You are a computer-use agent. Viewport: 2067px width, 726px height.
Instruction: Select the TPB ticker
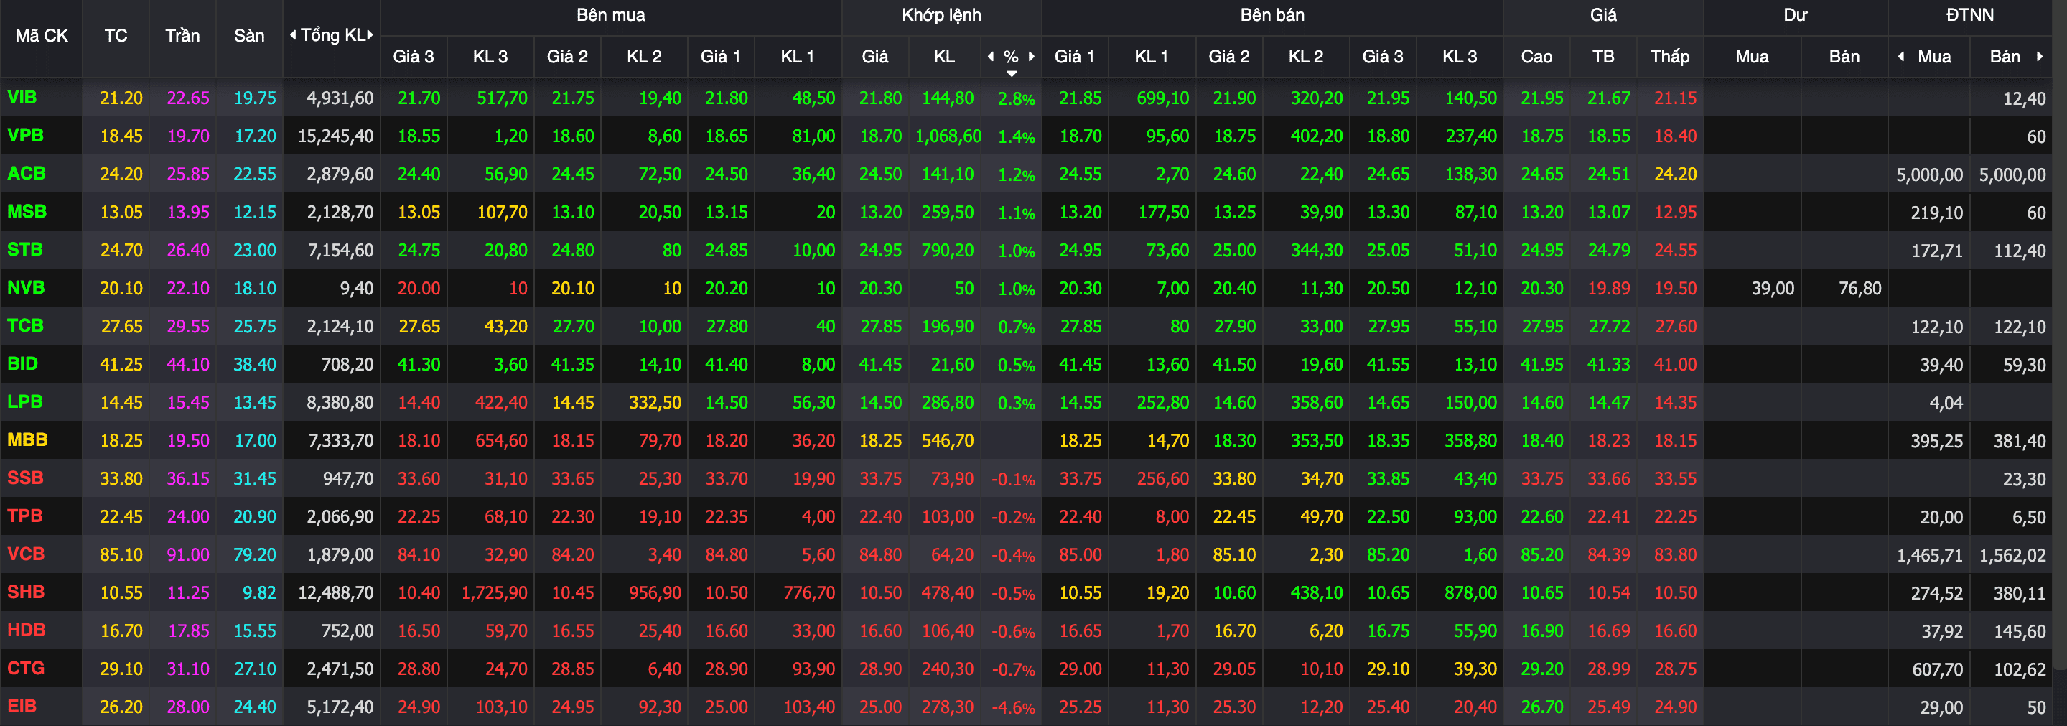pyautogui.click(x=25, y=516)
